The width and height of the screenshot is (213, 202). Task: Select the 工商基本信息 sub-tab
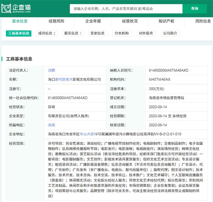click(19, 33)
